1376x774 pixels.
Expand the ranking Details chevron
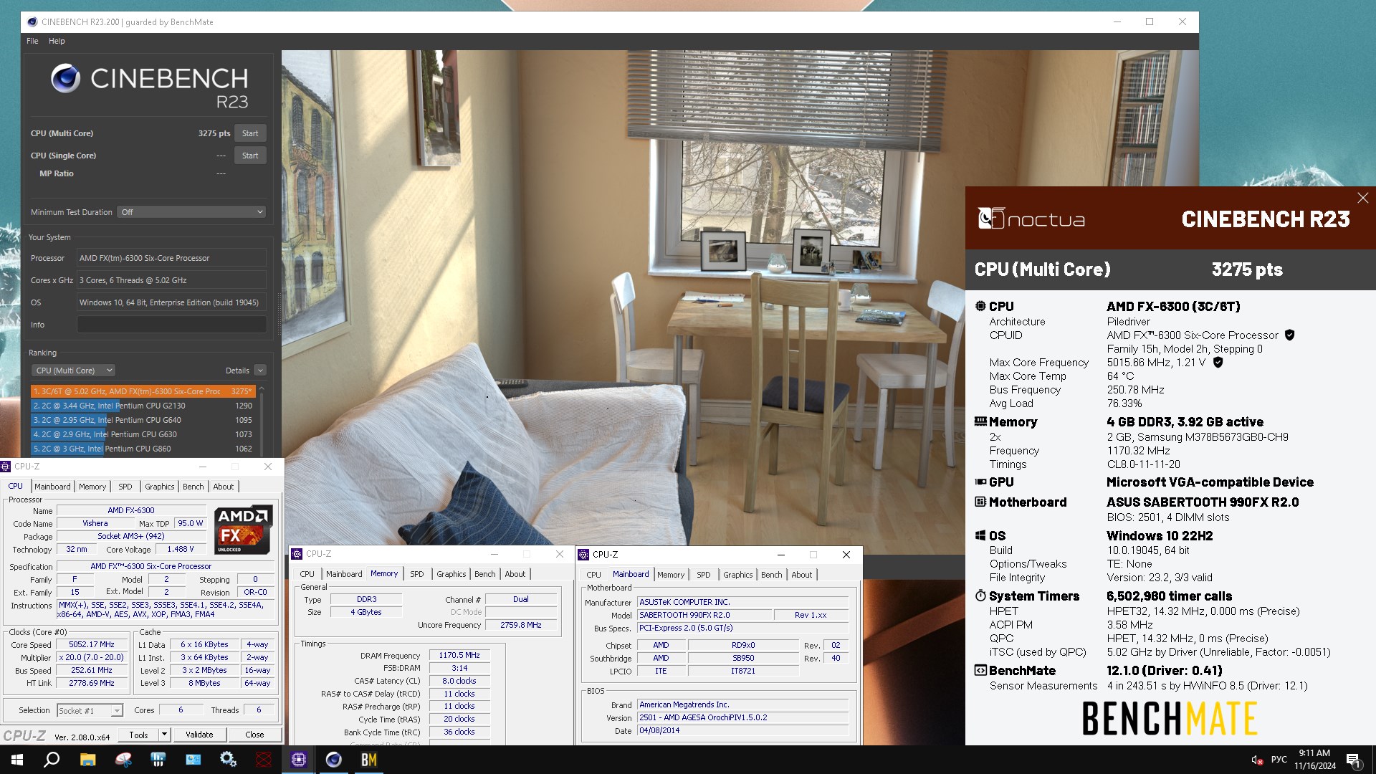pos(260,371)
